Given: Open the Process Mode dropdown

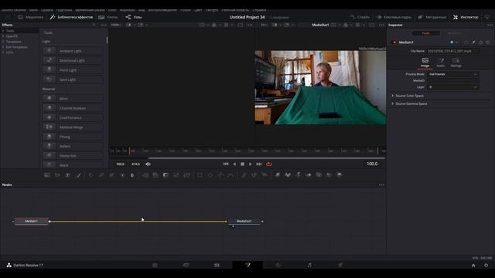Looking at the screenshot, I should 453,74.
